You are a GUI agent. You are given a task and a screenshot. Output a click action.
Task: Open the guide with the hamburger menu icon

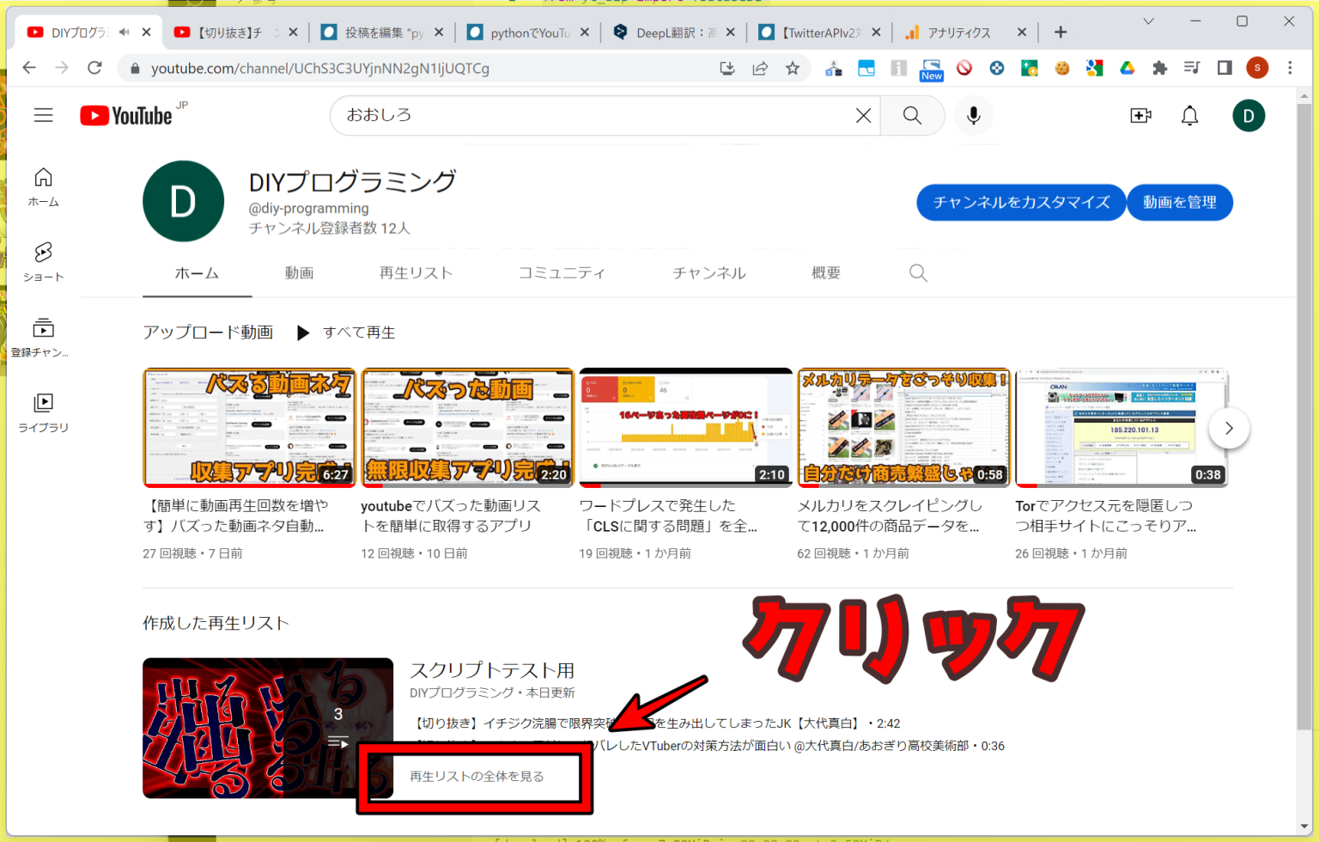tap(43, 114)
